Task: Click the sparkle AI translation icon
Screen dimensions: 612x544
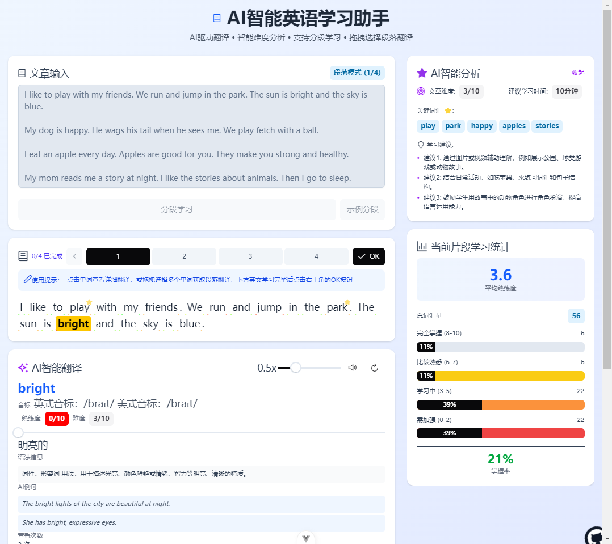Action: pos(23,368)
